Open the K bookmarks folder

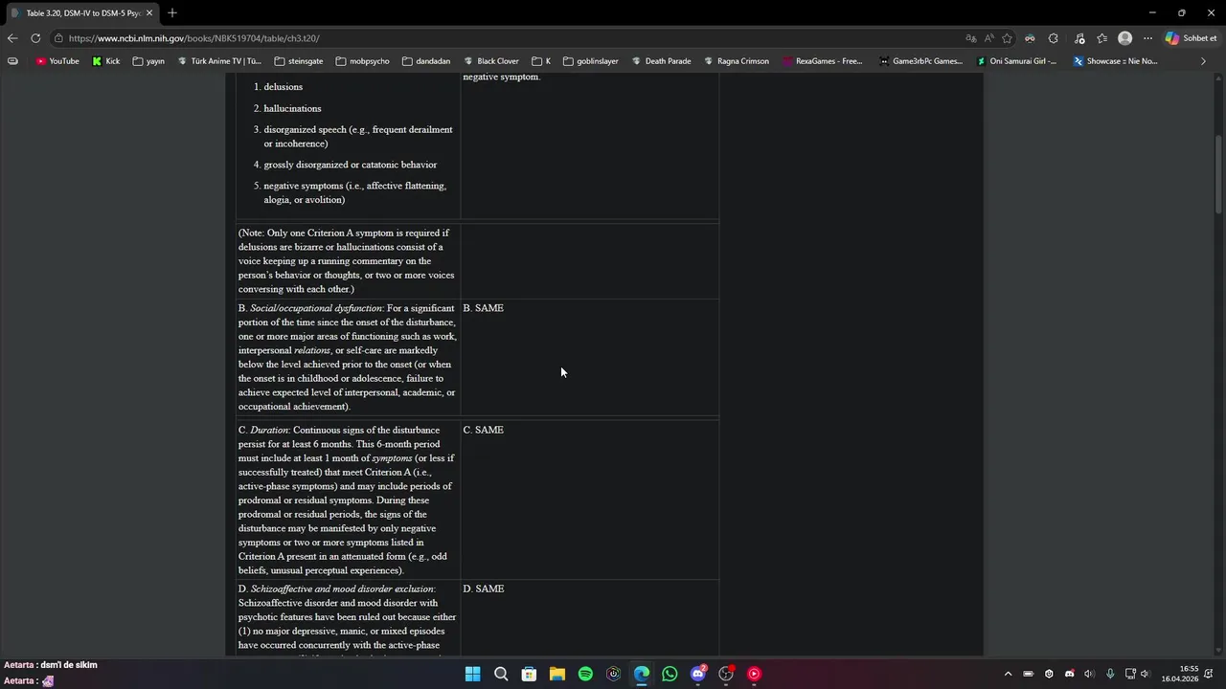pos(541,61)
